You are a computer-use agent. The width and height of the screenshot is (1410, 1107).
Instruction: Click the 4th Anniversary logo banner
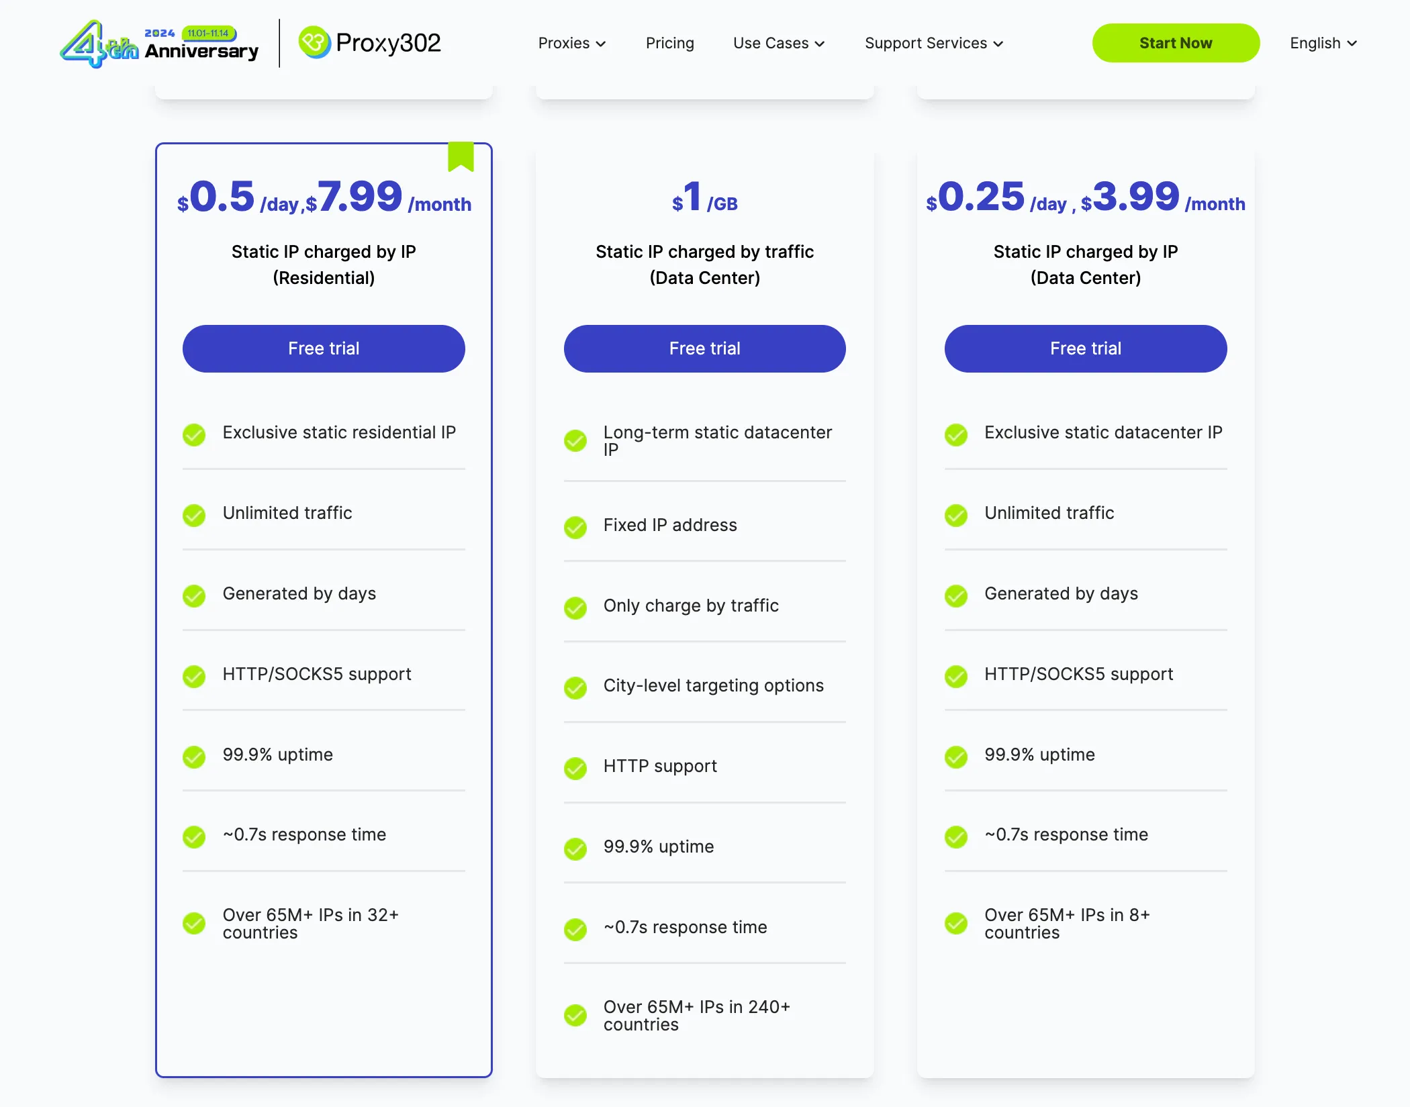(159, 44)
